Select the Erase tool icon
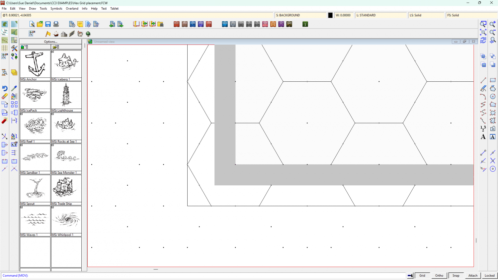 pyautogui.click(x=5, y=96)
